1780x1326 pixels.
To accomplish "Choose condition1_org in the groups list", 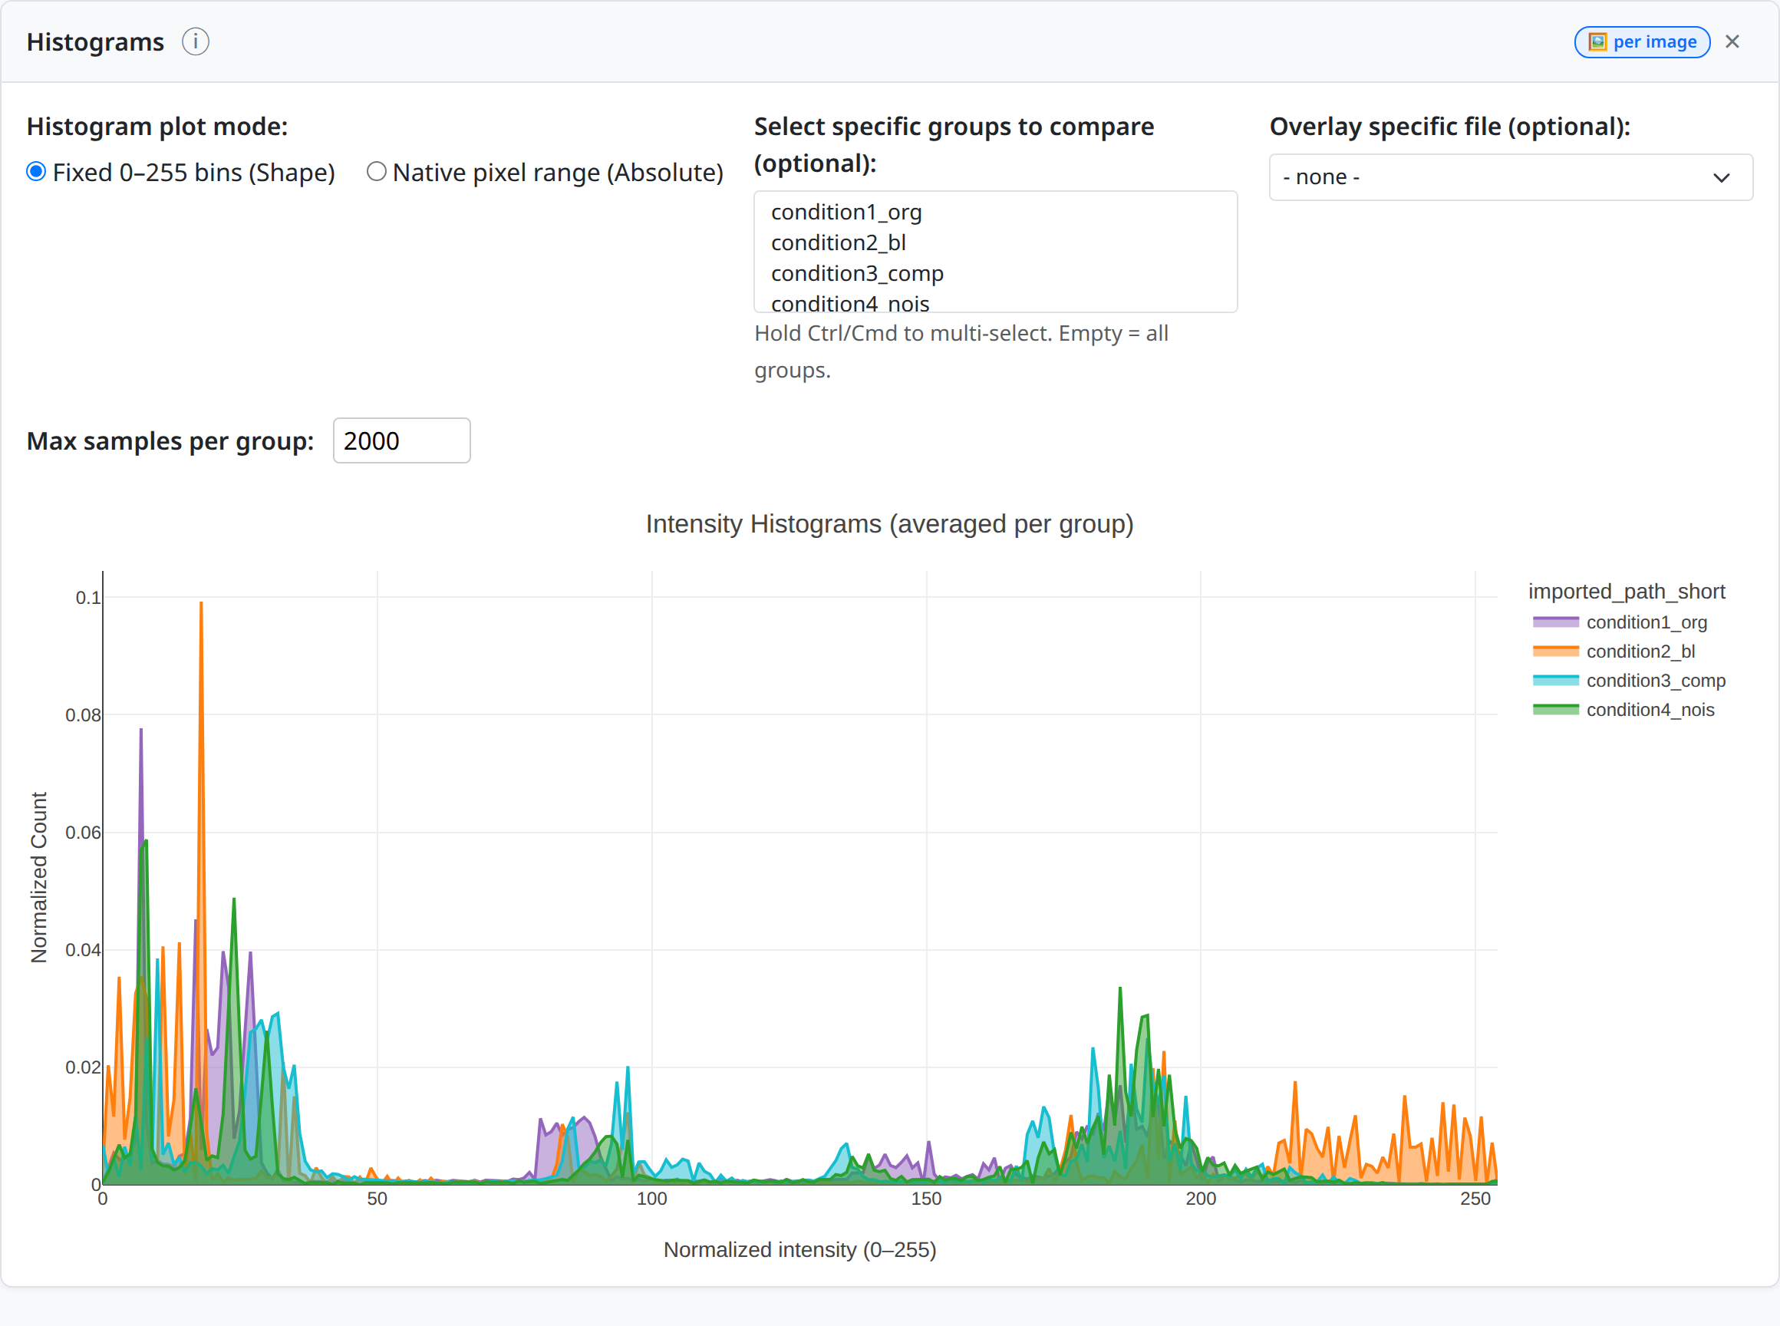I will click(995, 212).
